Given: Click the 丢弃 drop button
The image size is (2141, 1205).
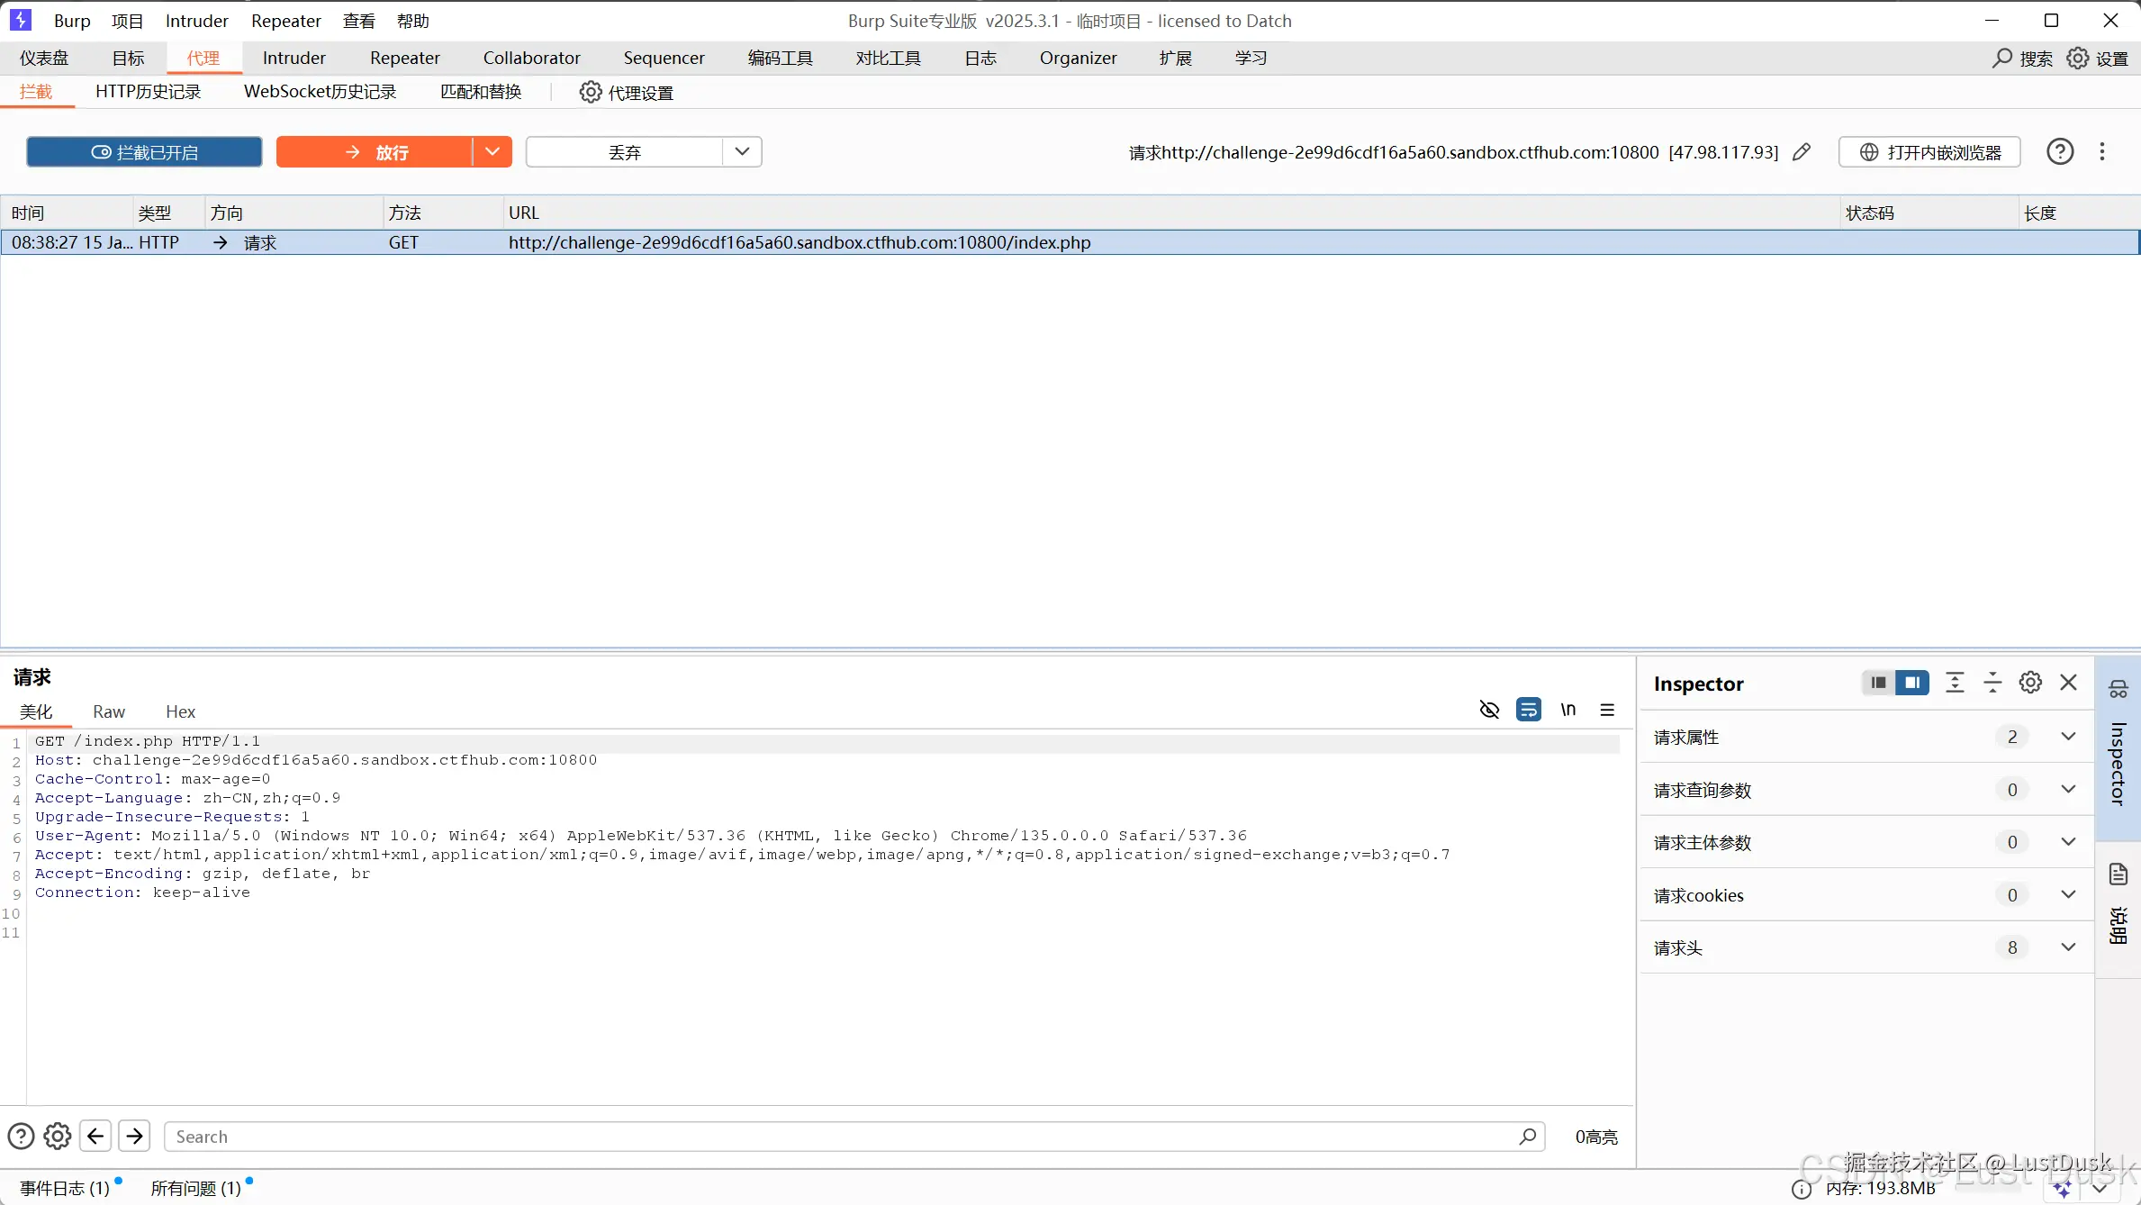Looking at the screenshot, I should (625, 152).
